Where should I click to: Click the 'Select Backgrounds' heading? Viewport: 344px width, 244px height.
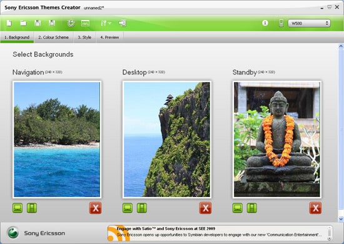43,54
